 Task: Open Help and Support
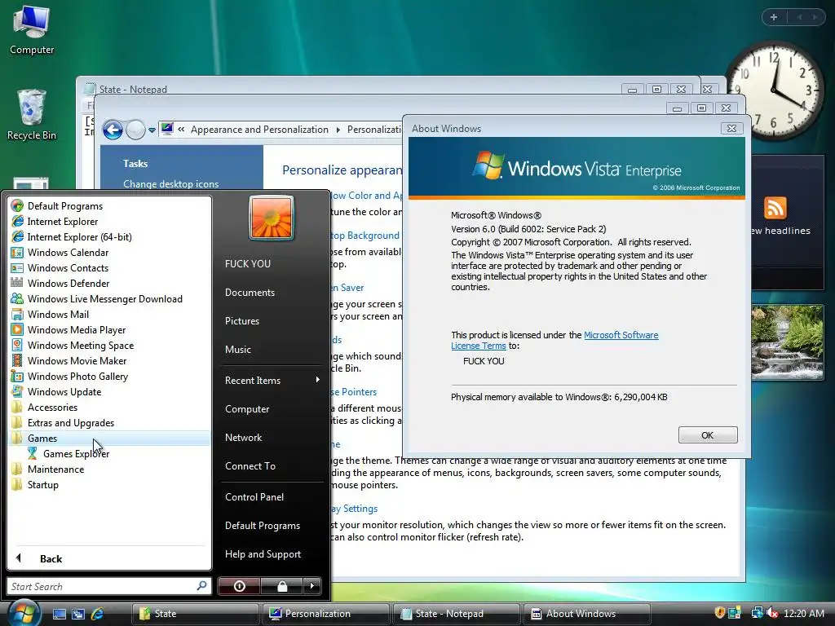click(263, 554)
